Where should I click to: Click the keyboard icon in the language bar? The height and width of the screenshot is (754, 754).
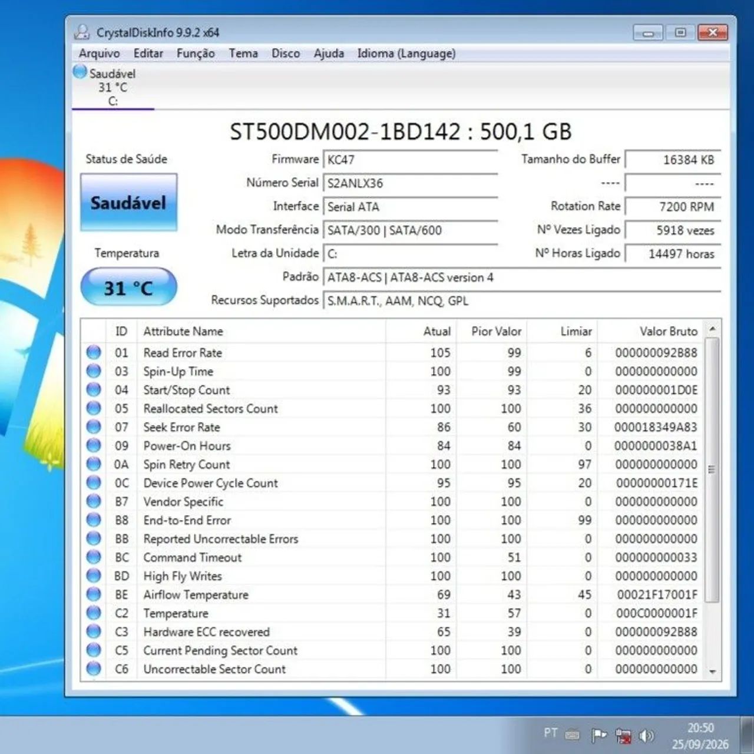tap(572, 735)
